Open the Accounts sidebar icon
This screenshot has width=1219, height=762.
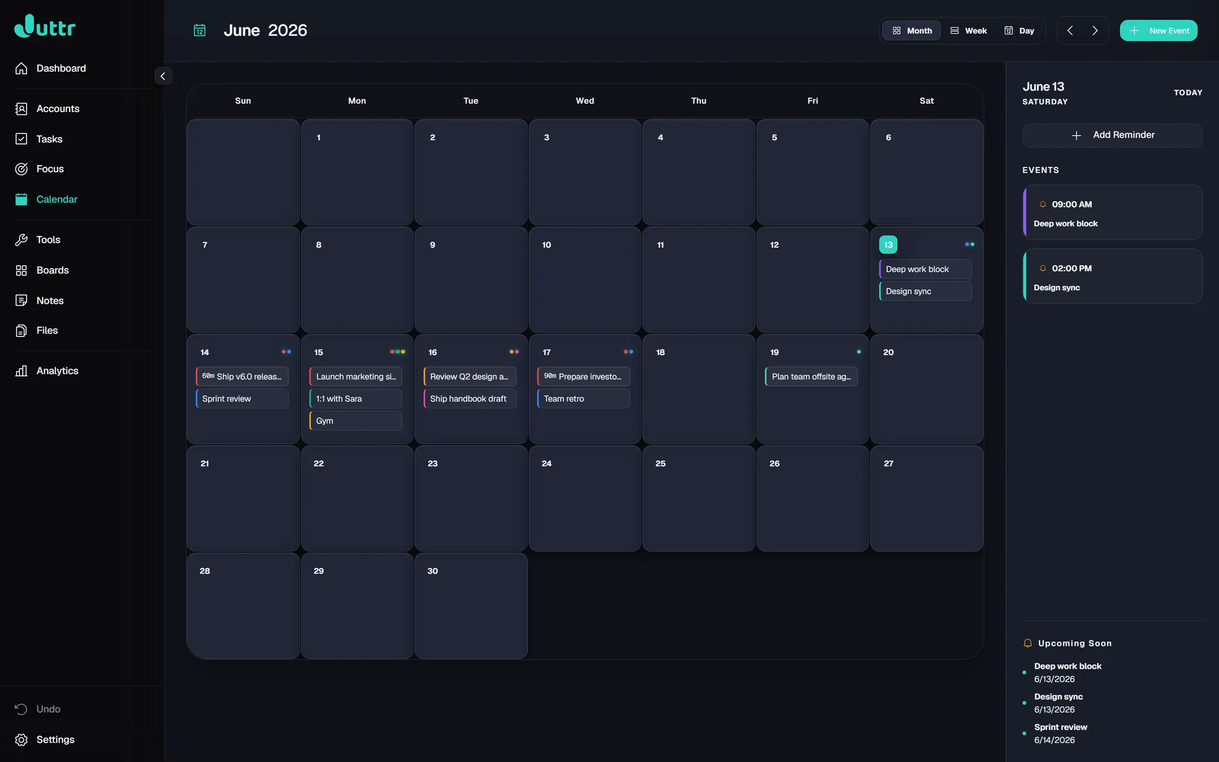(21, 109)
